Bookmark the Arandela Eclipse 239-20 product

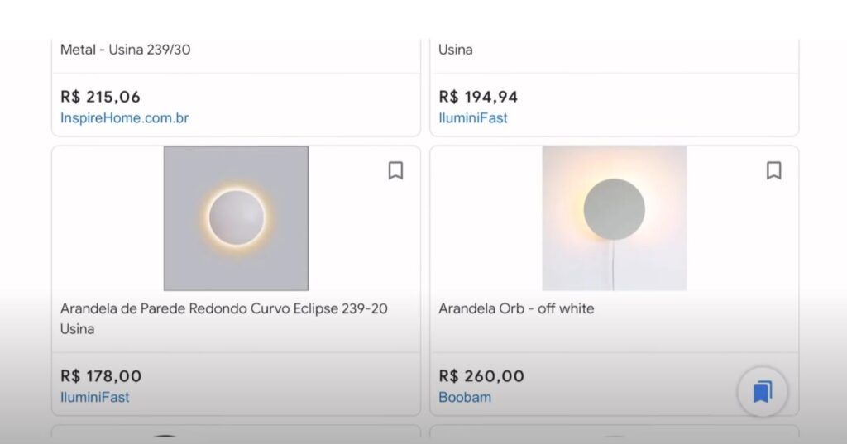[395, 170]
